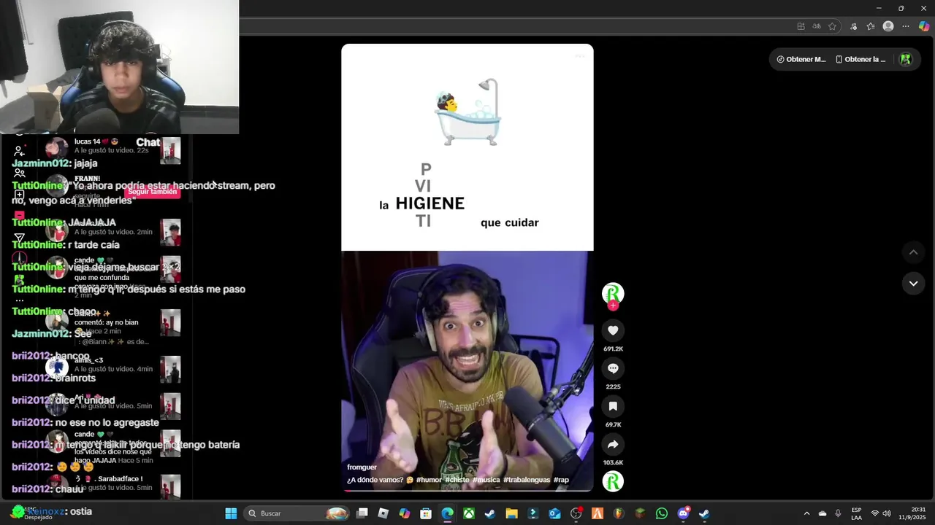
Task: Follow creator via the red plus badge
Action: tap(613, 306)
